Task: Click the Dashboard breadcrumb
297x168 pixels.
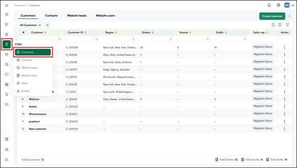Action: tap(20, 5)
